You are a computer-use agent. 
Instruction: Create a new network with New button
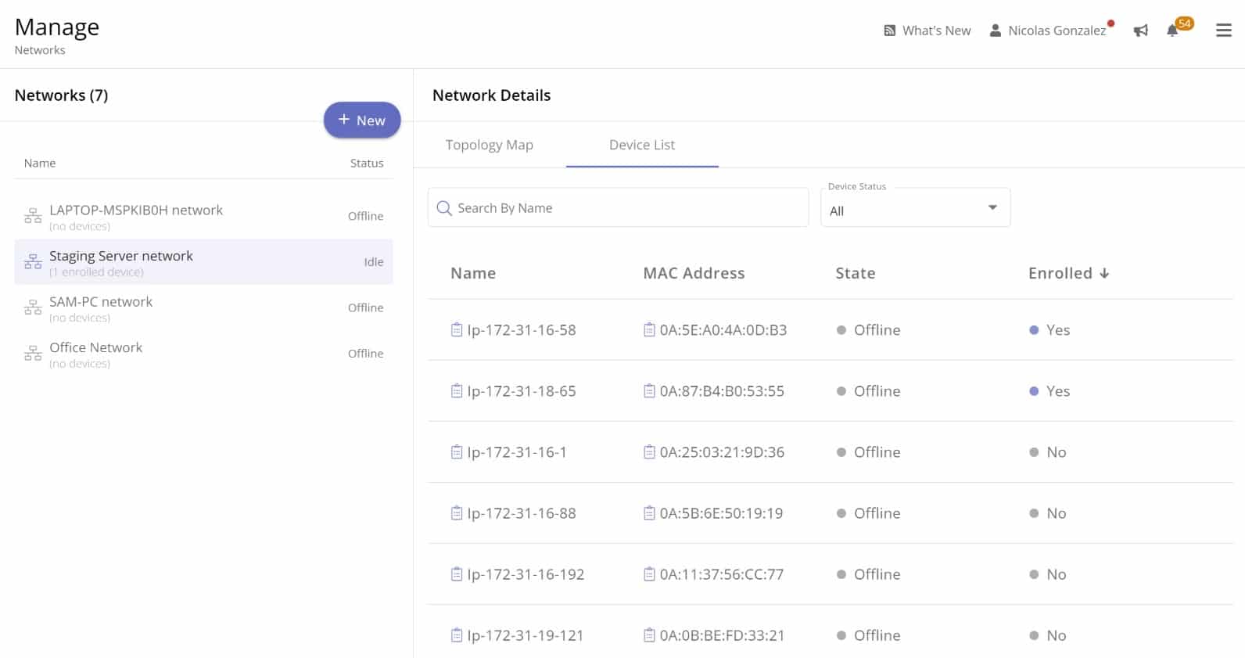[362, 120]
